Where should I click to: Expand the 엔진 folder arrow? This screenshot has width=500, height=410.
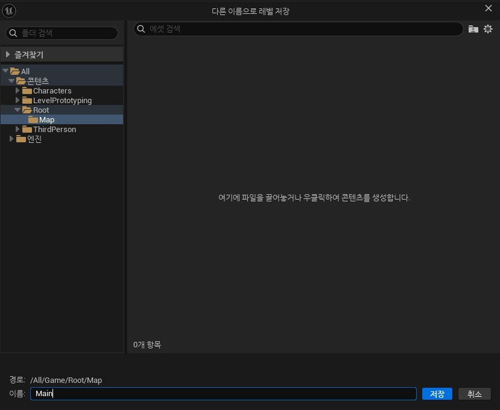coord(11,139)
